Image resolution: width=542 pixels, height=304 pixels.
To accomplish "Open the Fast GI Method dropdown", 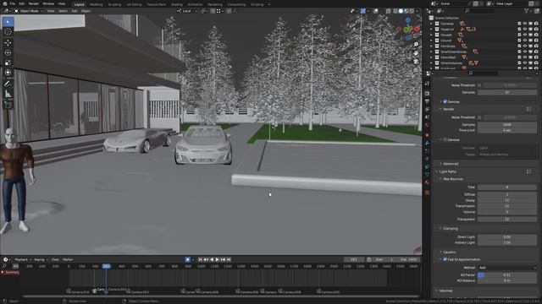I will click(507, 268).
